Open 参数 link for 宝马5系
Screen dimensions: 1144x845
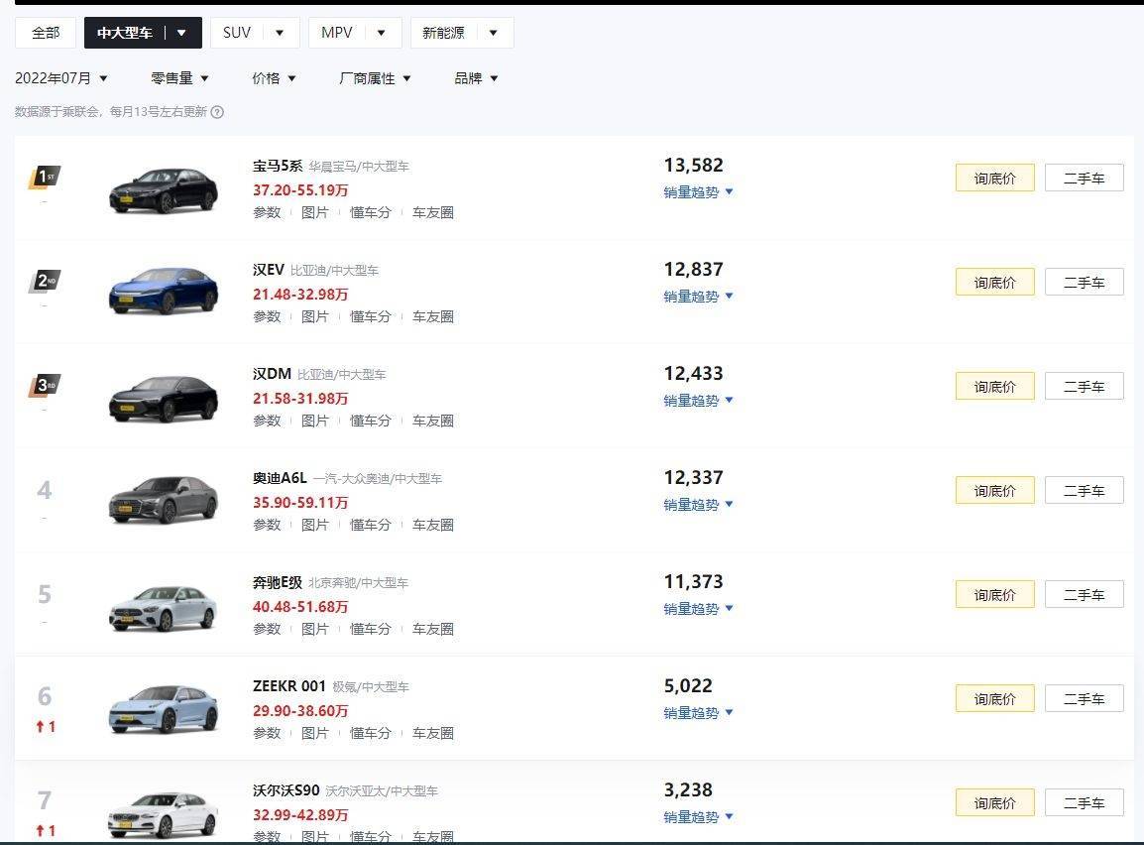tap(267, 212)
